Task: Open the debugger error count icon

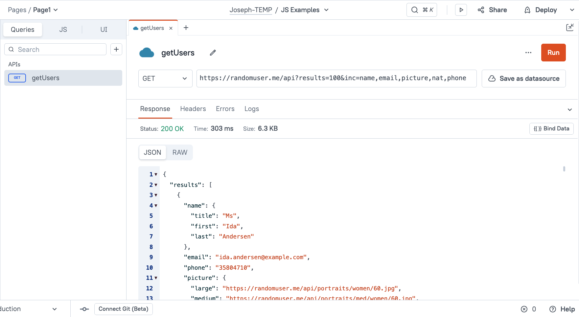Action: click(x=524, y=309)
